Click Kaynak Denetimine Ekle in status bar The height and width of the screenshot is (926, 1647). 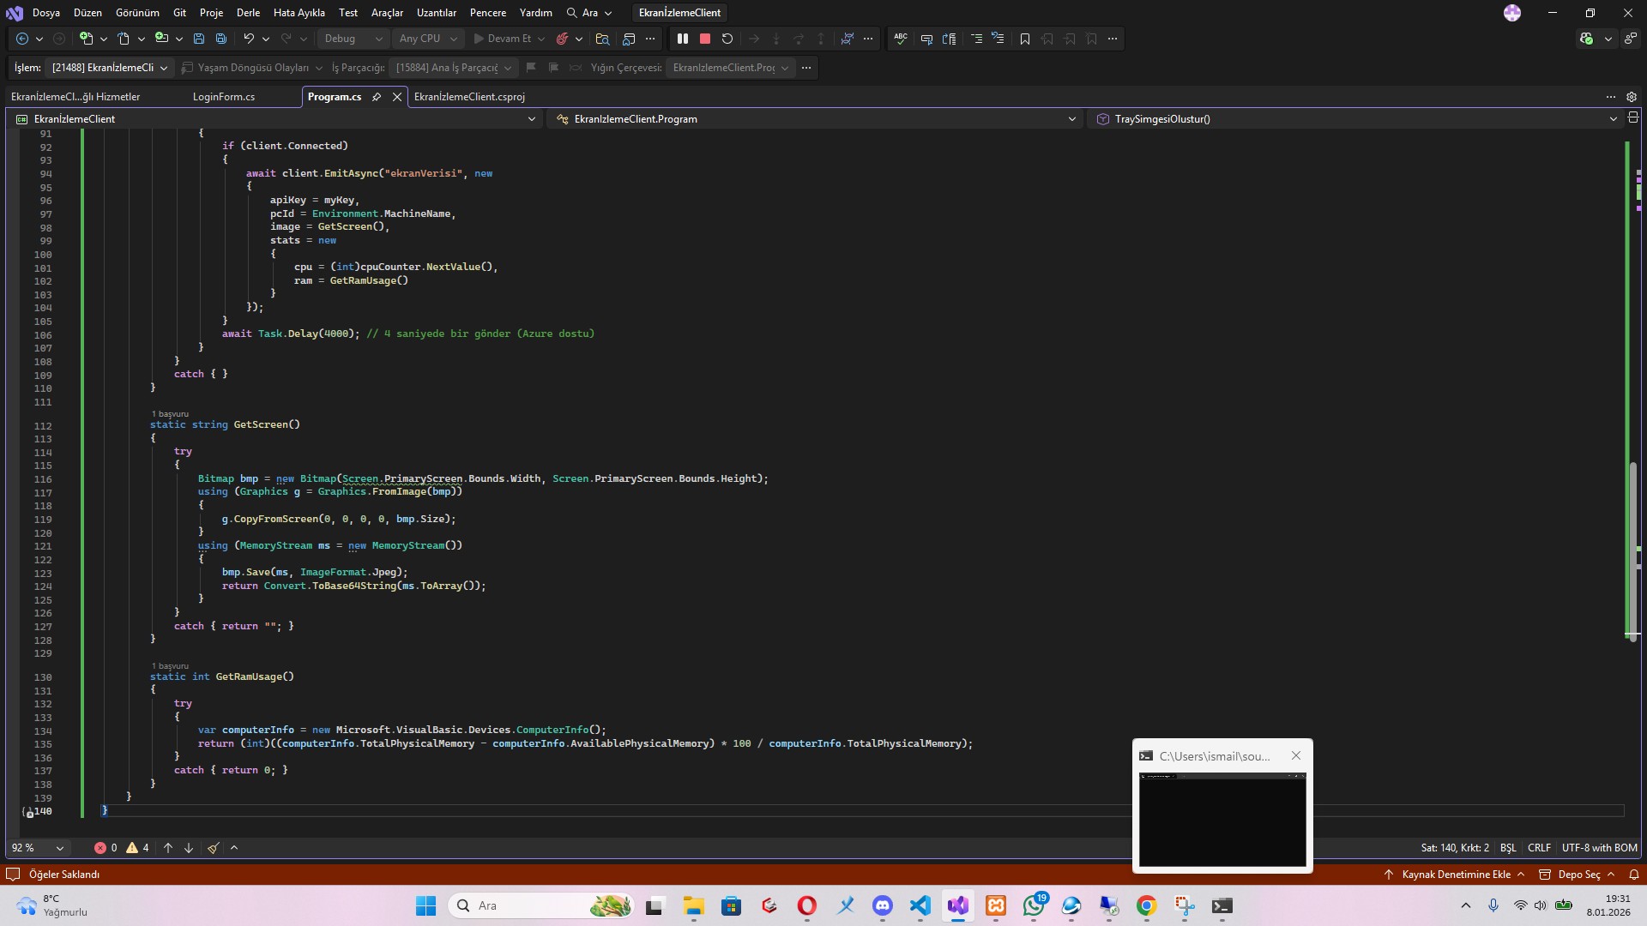point(1456,875)
